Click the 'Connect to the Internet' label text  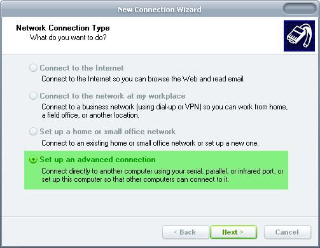coord(81,68)
